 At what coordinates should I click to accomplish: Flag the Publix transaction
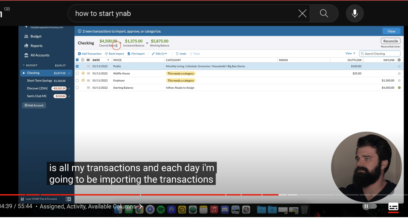[x=88, y=66]
